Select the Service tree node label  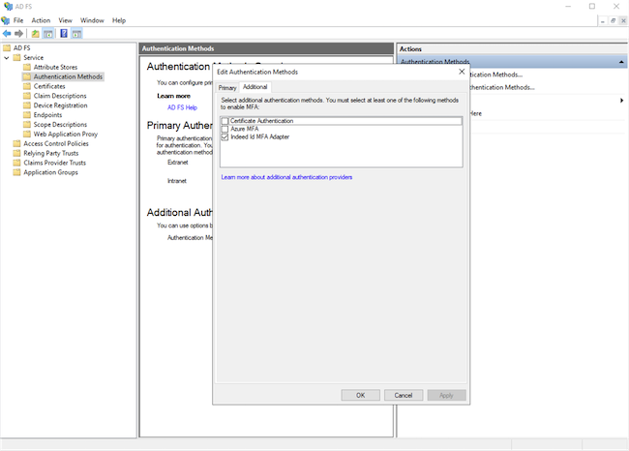point(33,58)
